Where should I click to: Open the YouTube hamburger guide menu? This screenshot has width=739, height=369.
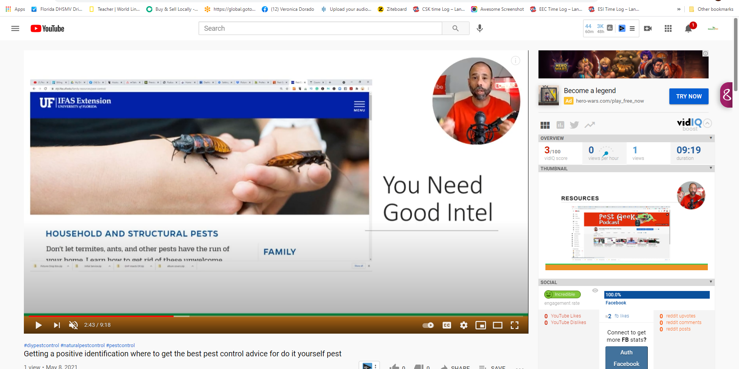(15, 28)
